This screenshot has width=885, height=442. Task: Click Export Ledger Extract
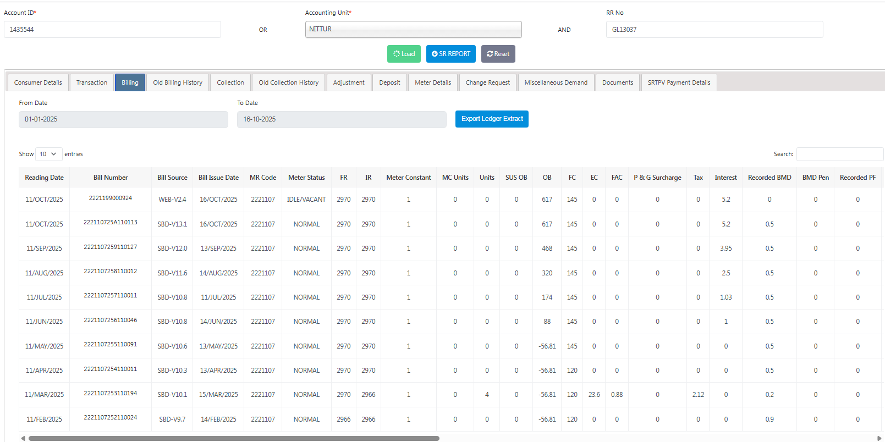pos(492,119)
